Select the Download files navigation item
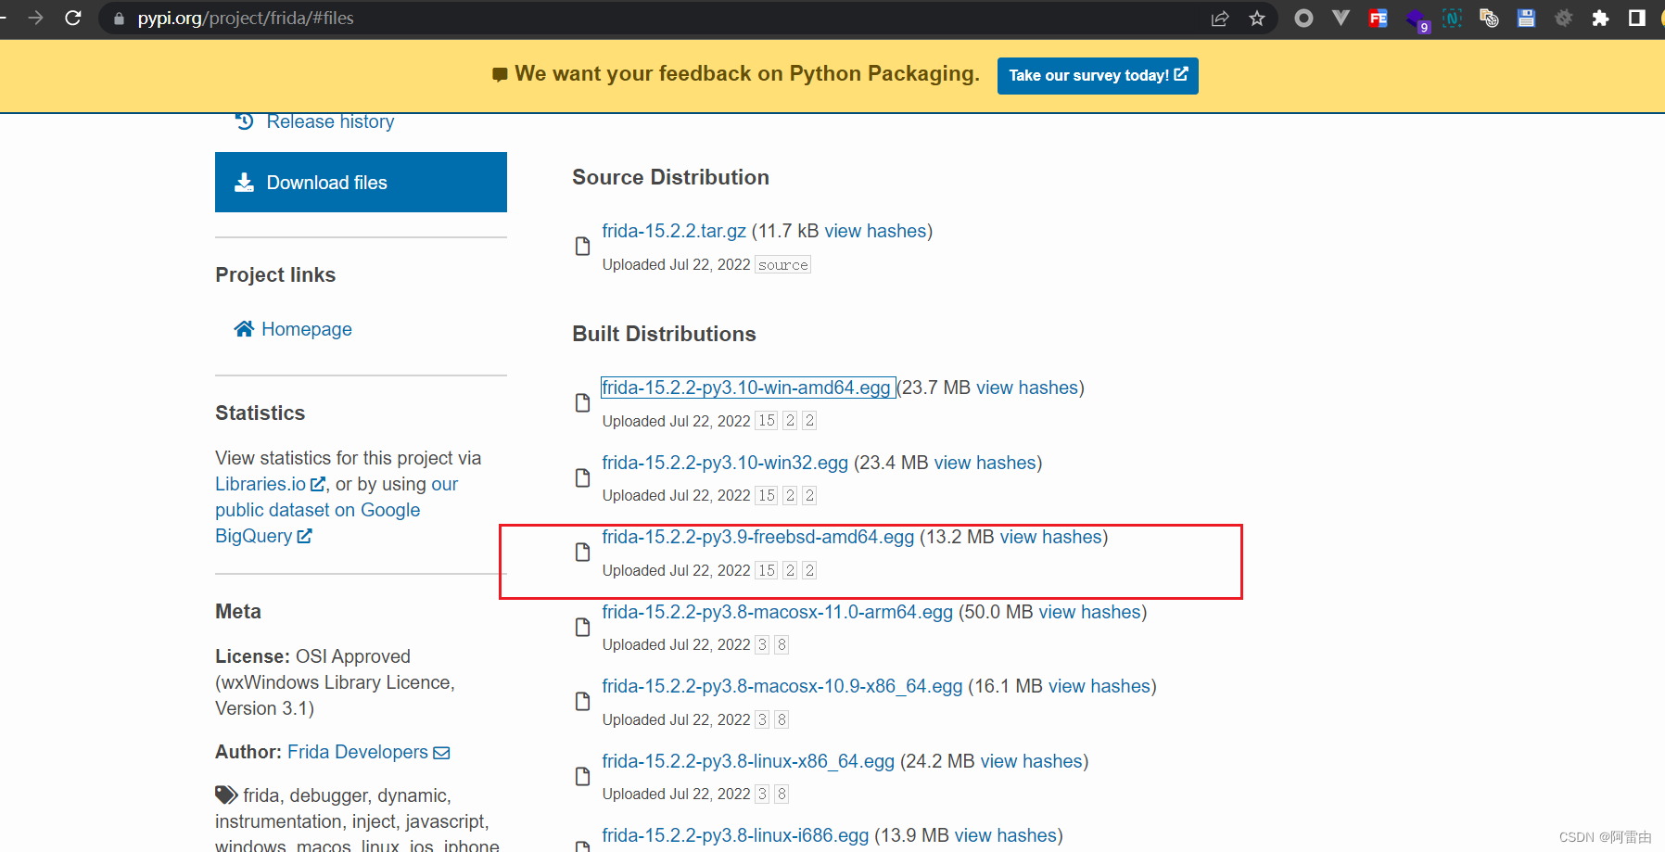 (x=361, y=182)
